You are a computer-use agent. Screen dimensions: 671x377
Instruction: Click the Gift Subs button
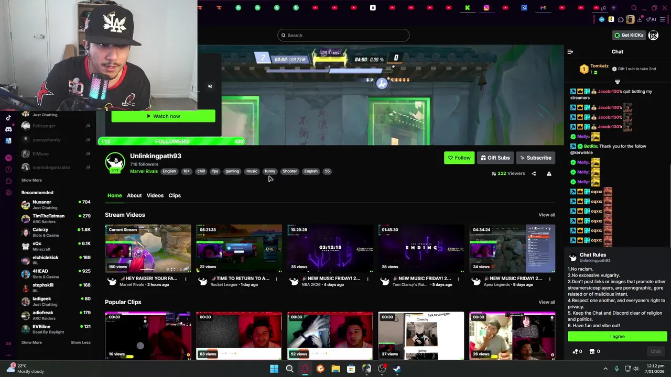coord(495,158)
